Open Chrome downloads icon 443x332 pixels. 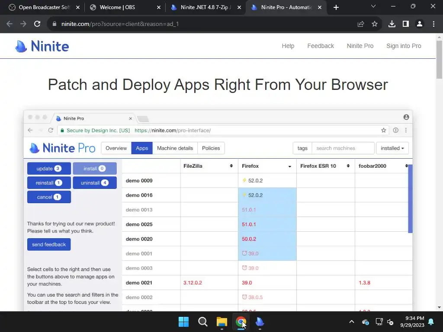392,24
